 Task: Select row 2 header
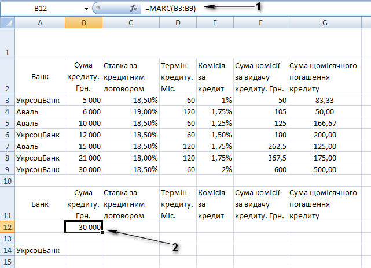coord(8,76)
